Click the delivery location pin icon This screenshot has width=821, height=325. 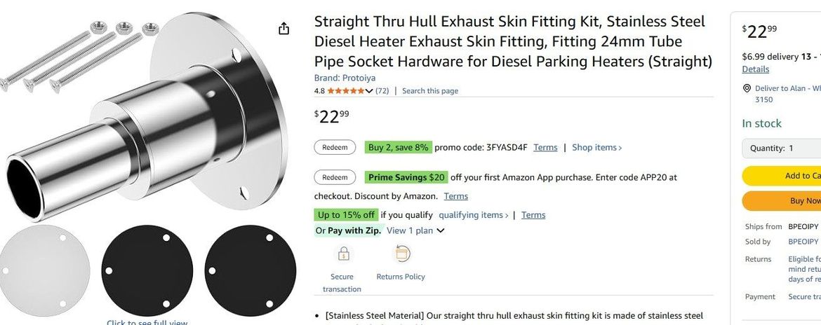point(747,89)
